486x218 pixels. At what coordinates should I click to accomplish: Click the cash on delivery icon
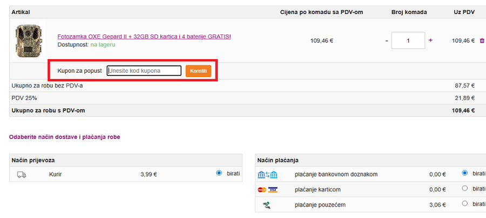[x=267, y=205]
